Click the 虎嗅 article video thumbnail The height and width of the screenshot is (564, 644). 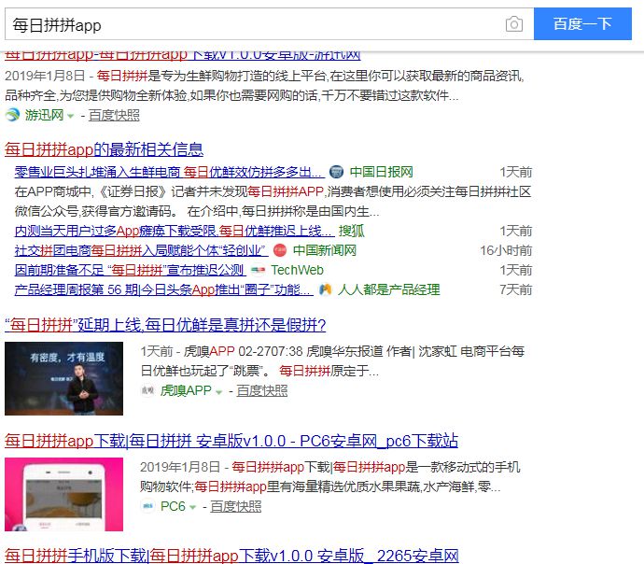pos(63,378)
